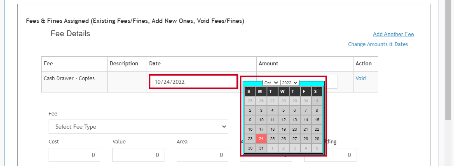Go to the previous month with single-left arrow
454x166 pixels.
254,87
